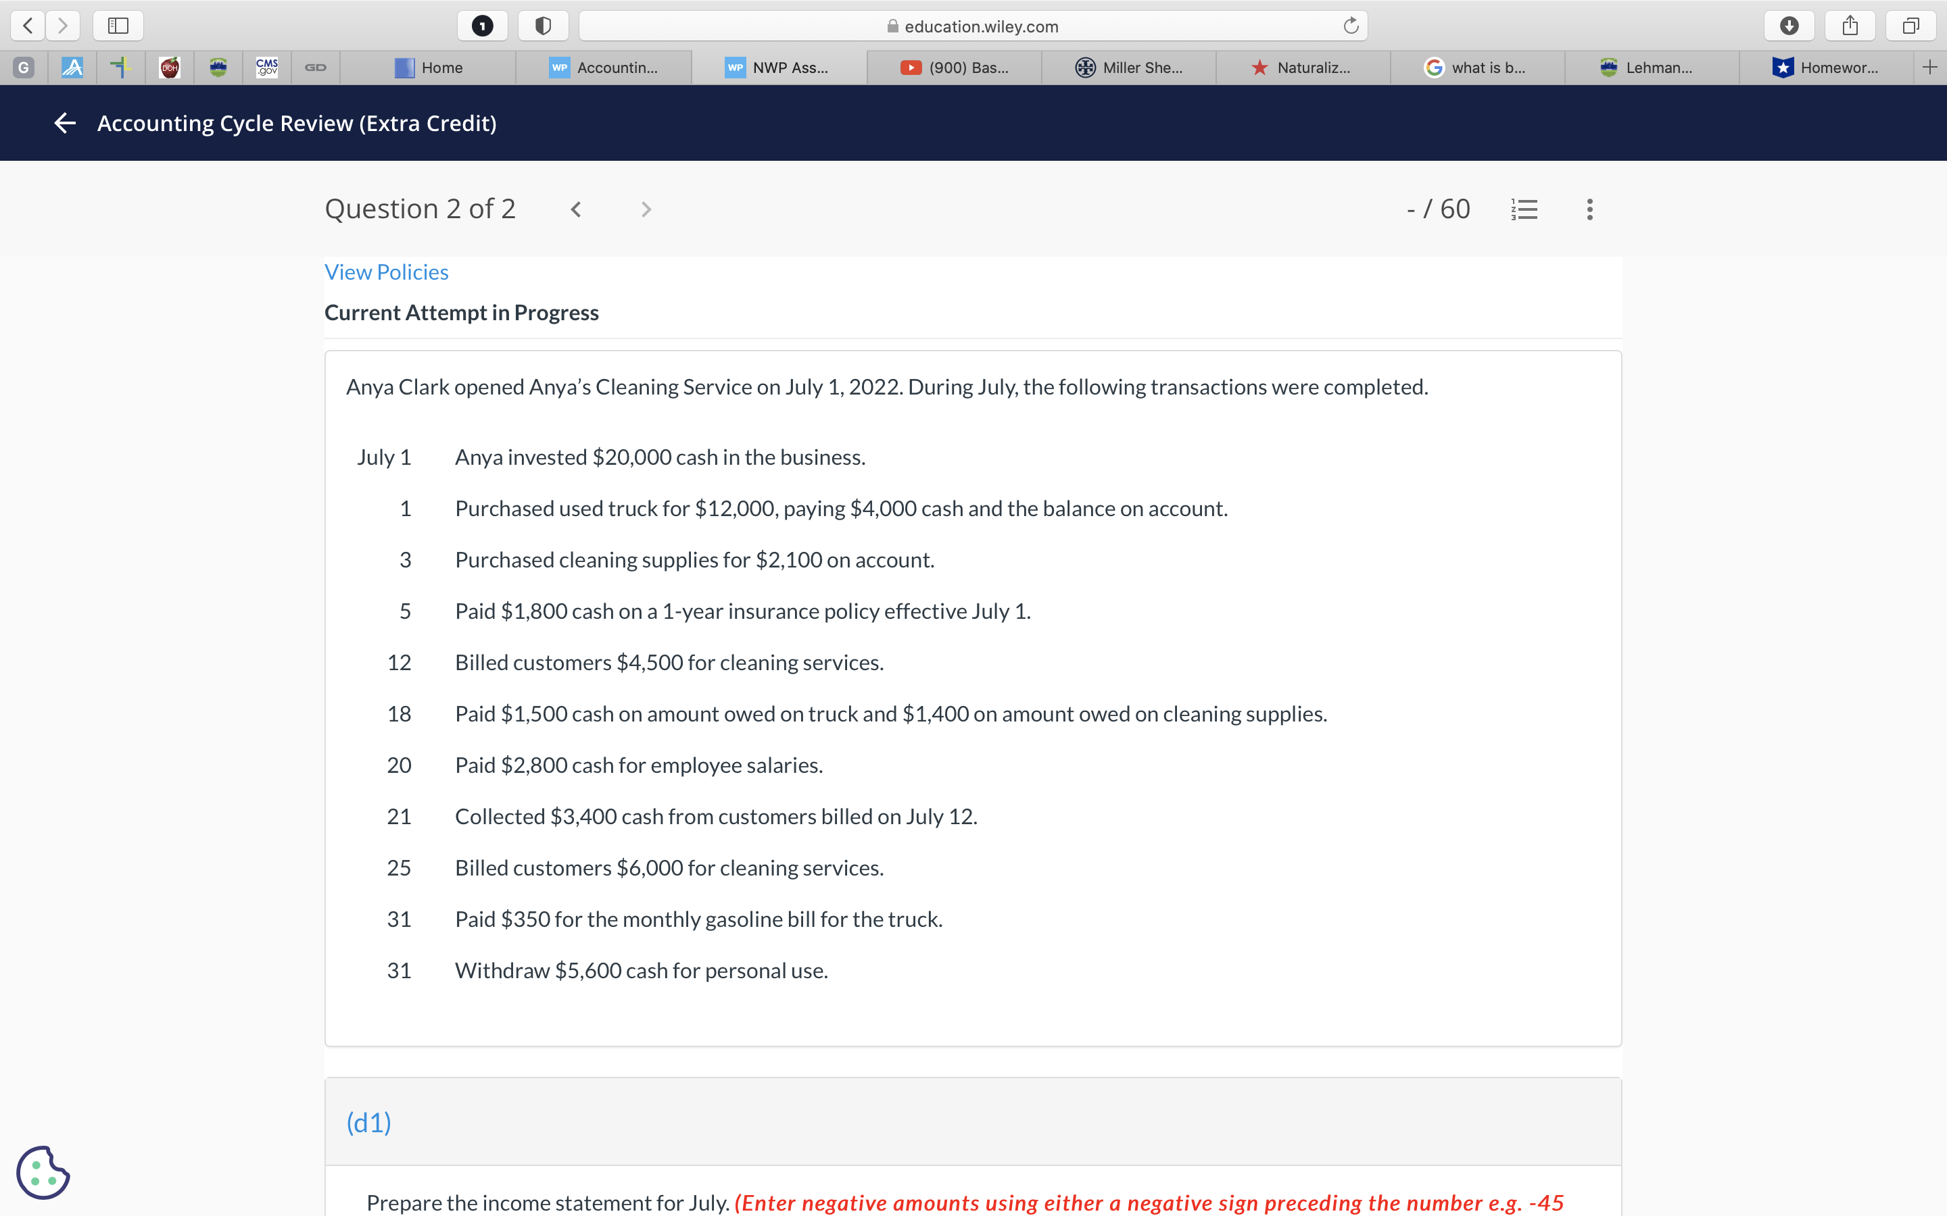Open the question list icon
The image size is (1947, 1216).
1524,209
